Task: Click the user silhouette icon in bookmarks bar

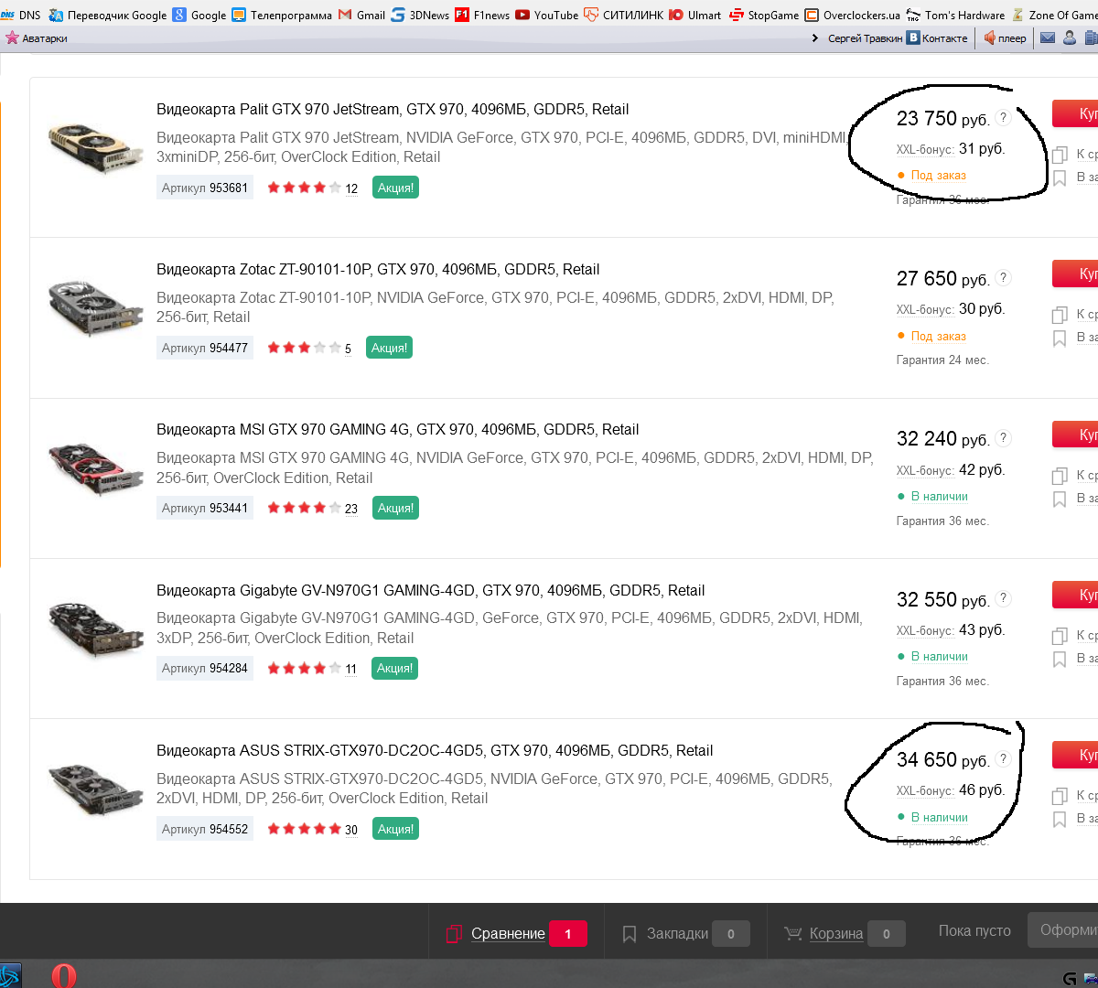Action: (x=1069, y=38)
